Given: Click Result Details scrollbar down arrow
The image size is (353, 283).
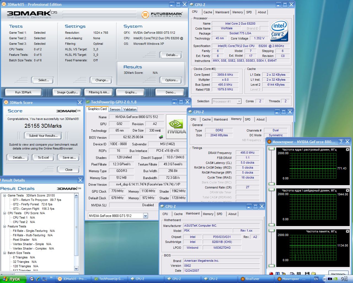Looking at the screenshot, I should [76, 268].
